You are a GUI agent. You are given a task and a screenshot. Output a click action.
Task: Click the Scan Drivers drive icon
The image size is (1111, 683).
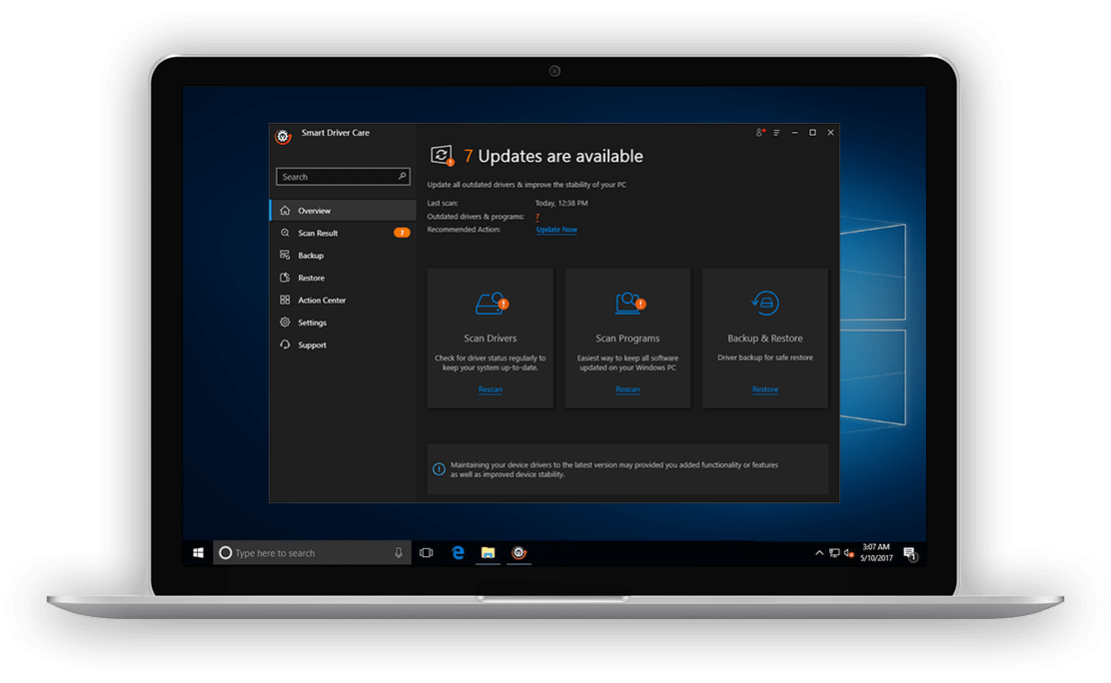[x=492, y=304]
